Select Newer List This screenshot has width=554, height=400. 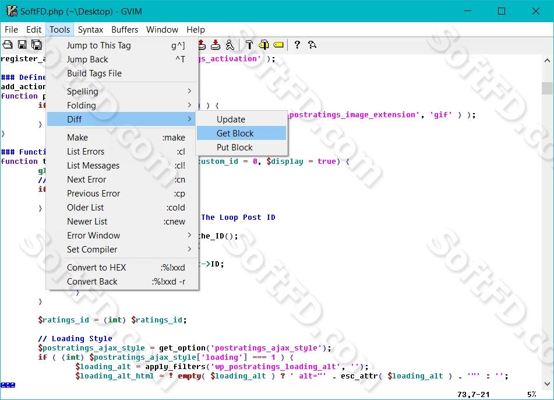pos(122,222)
